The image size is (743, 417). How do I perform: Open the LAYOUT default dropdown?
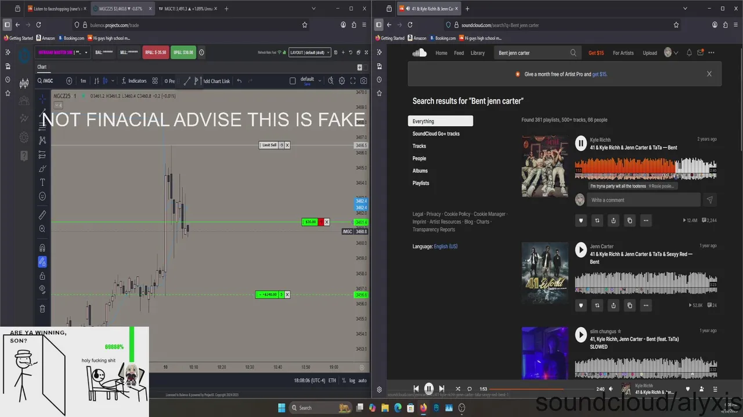[x=310, y=52]
